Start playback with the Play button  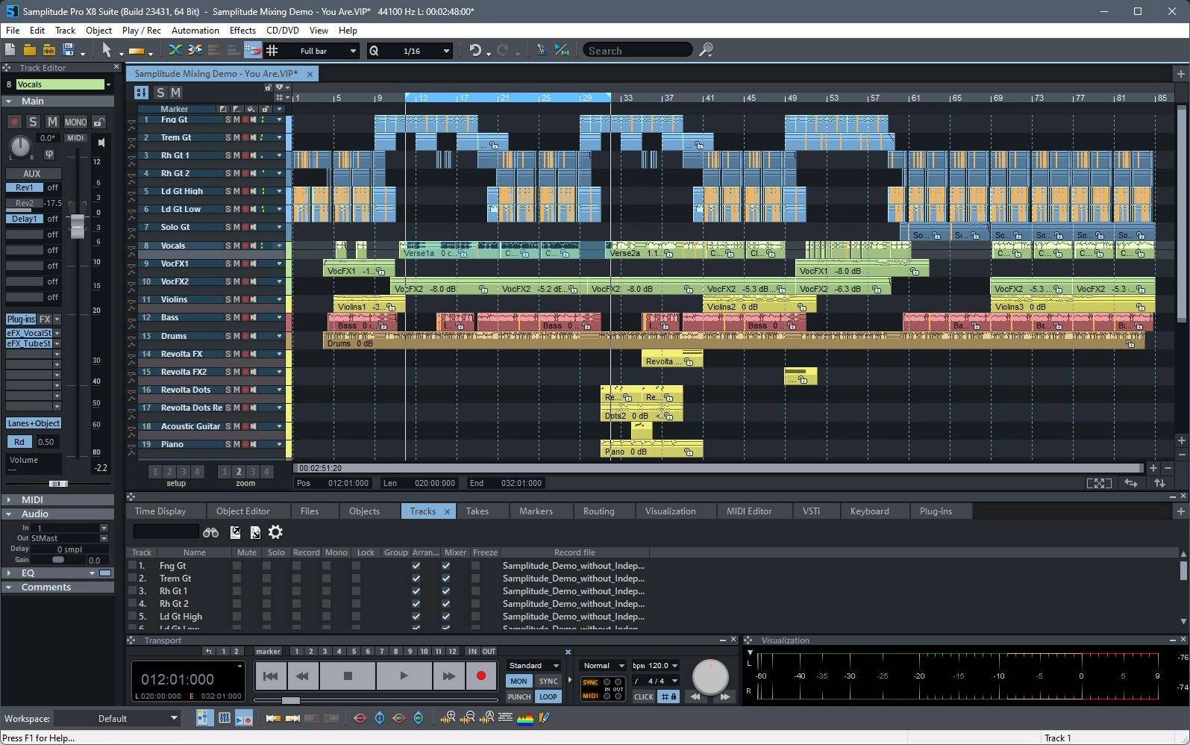point(404,676)
